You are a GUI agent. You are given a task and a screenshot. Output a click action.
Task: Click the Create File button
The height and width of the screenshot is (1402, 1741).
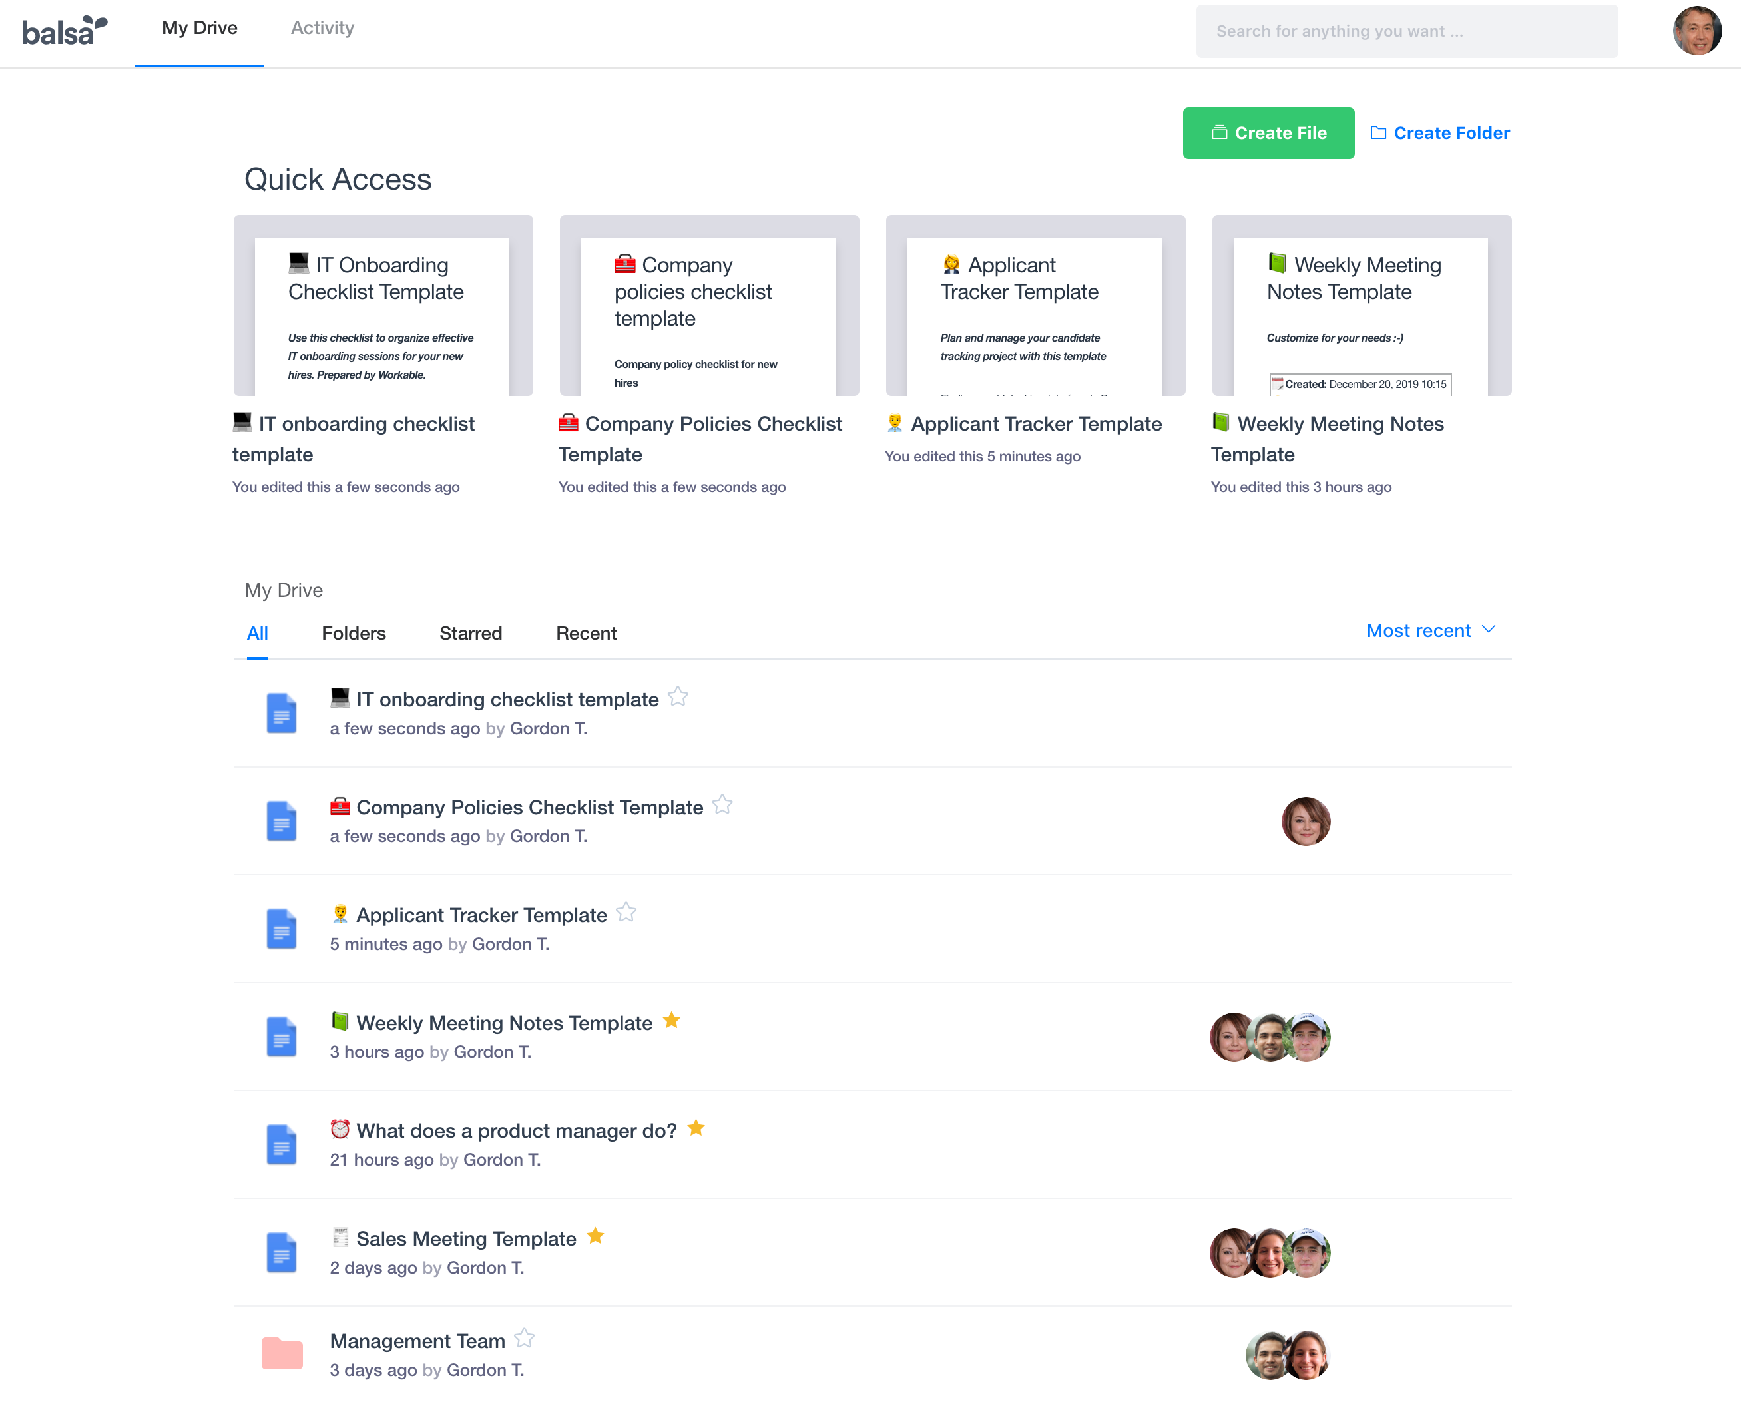click(x=1268, y=133)
